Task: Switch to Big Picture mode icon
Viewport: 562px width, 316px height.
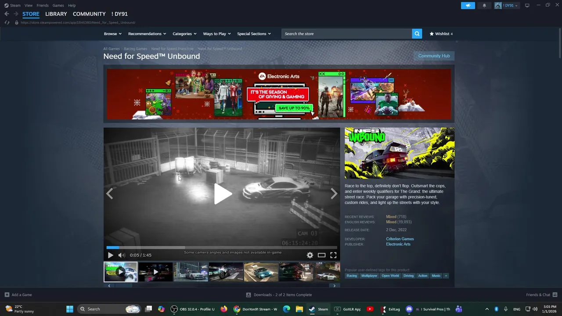Action: [527, 5]
